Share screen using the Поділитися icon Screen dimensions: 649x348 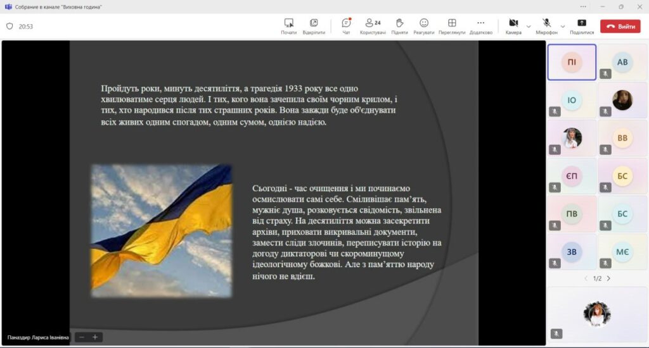click(582, 25)
